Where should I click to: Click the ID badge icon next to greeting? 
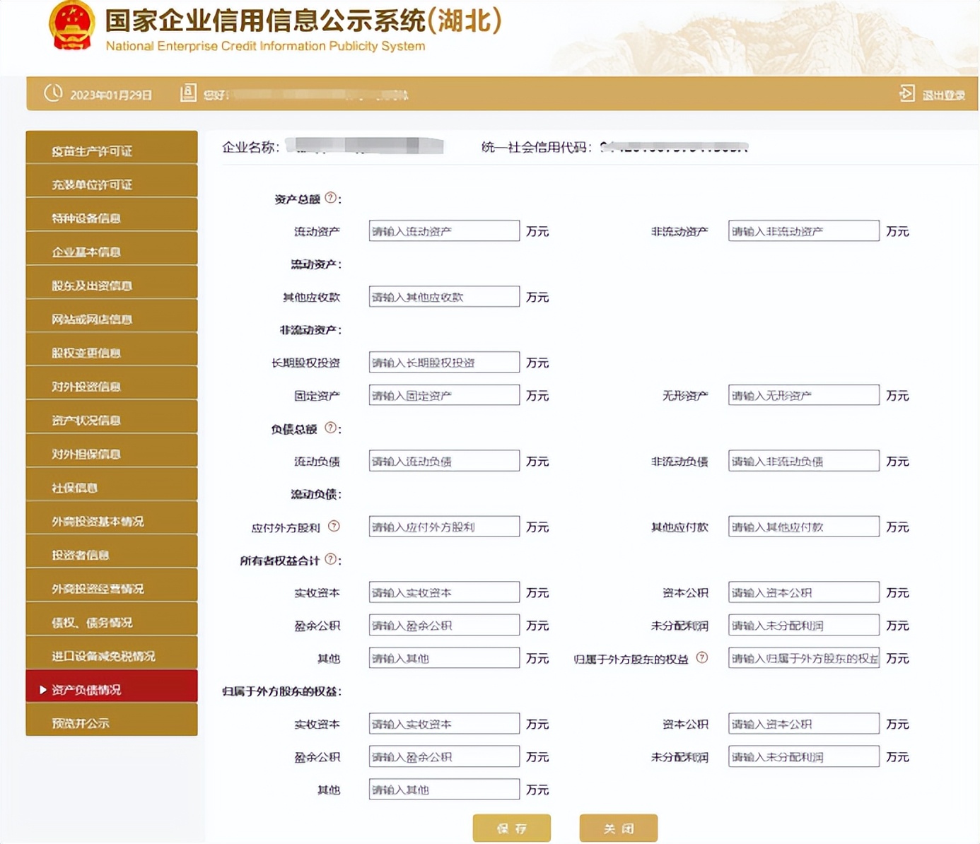(x=187, y=93)
